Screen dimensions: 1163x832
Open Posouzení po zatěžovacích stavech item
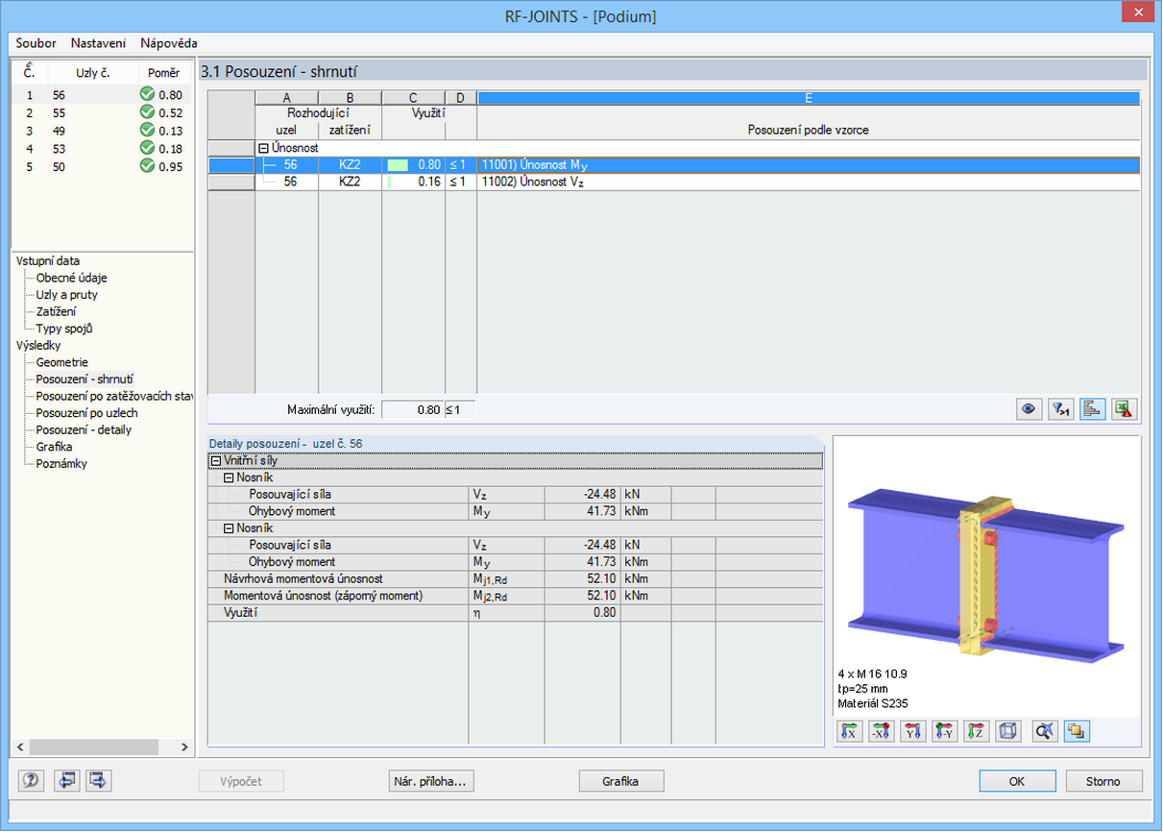(x=114, y=396)
